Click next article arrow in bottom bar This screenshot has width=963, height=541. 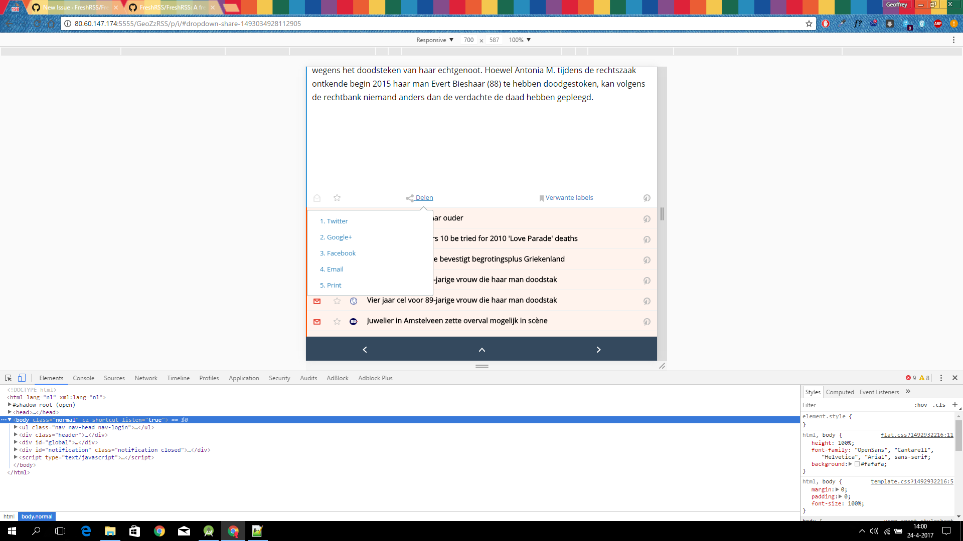point(598,350)
